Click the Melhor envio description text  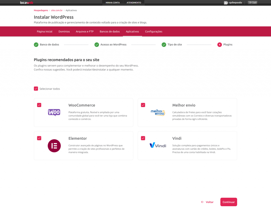click(202, 116)
